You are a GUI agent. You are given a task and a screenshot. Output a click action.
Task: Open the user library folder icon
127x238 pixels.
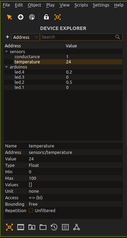click(32, 227)
